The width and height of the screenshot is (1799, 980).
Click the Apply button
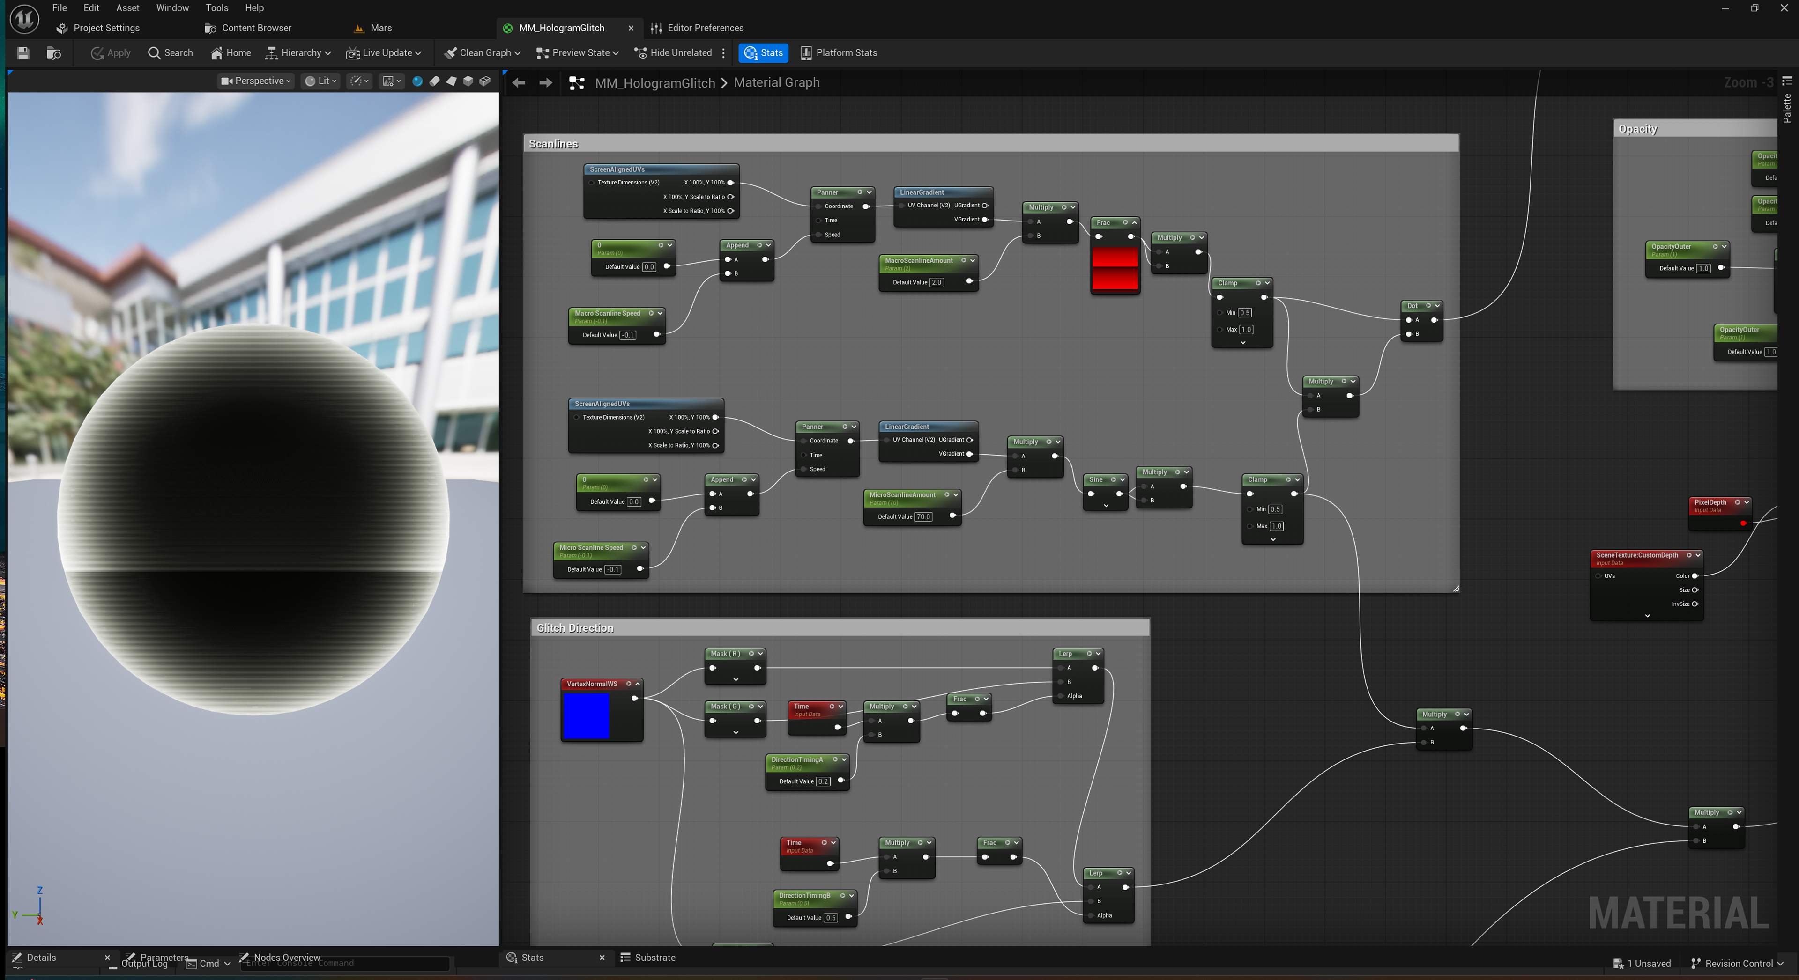click(111, 53)
